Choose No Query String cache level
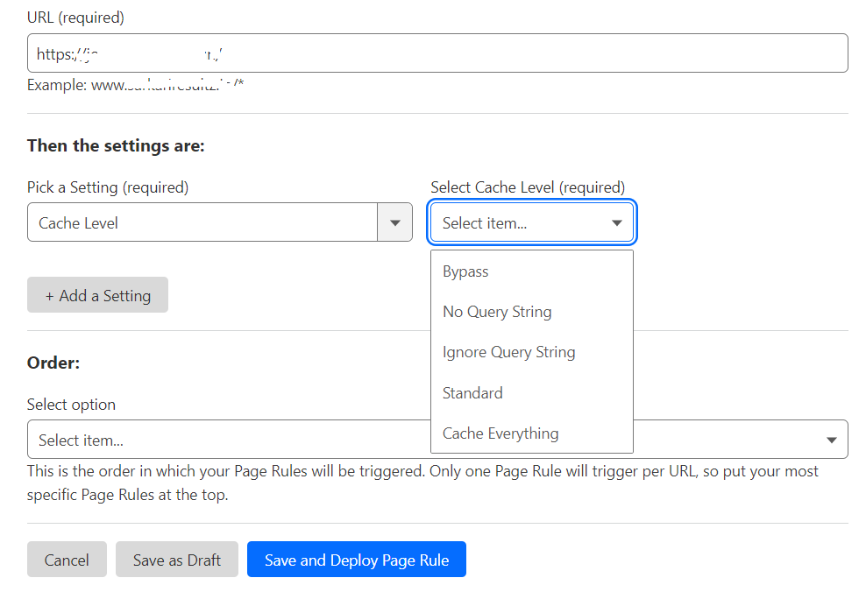 coord(497,311)
